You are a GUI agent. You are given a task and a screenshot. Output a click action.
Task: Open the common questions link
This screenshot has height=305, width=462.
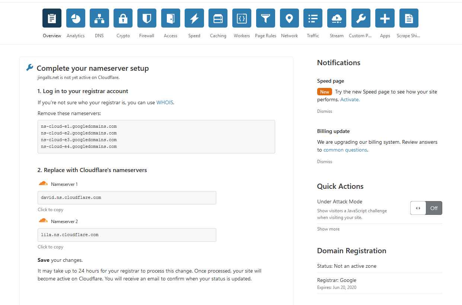(x=345, y=150)
